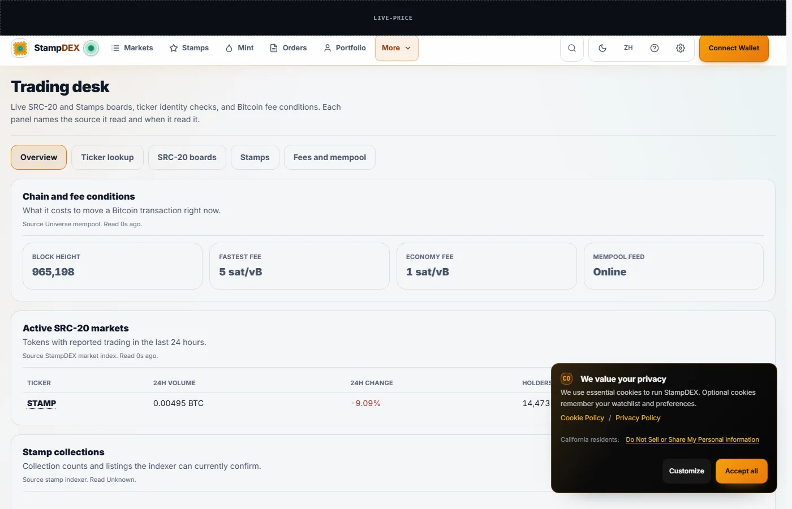Click the Block Height value 965,198
Viewport: 792px width, 509px height.
53,272
